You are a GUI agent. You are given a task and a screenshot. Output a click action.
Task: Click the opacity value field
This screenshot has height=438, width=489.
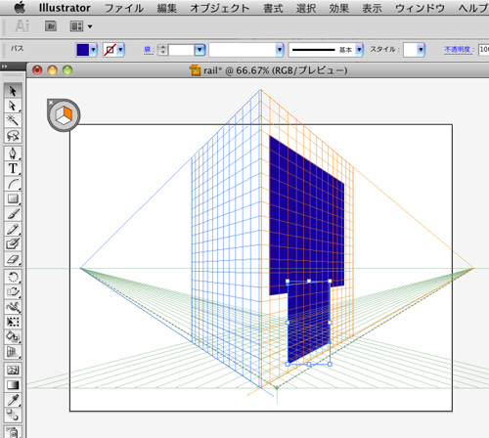tap(484, 50)
